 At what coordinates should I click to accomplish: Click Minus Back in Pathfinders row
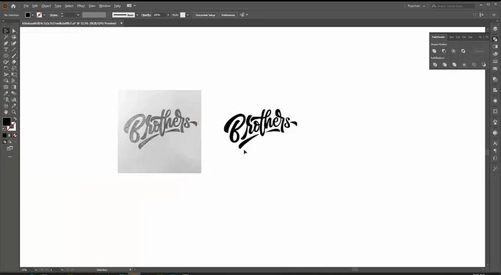(x=484, y=64)
